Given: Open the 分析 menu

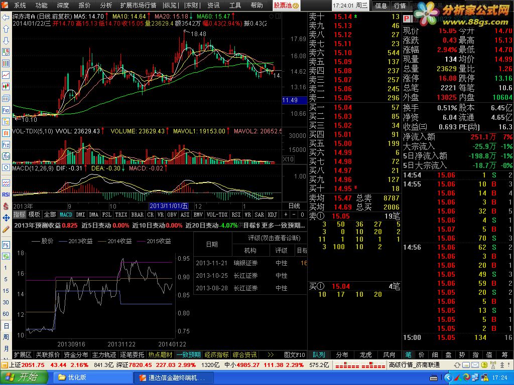Looking at the screenshot, I should tap(106, 5).
